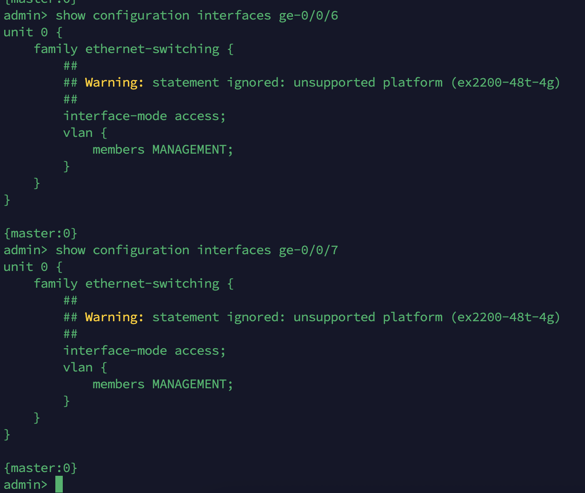
Task: Click the unit 0 line under the ge-0/0/7 command
Action: 26,267
